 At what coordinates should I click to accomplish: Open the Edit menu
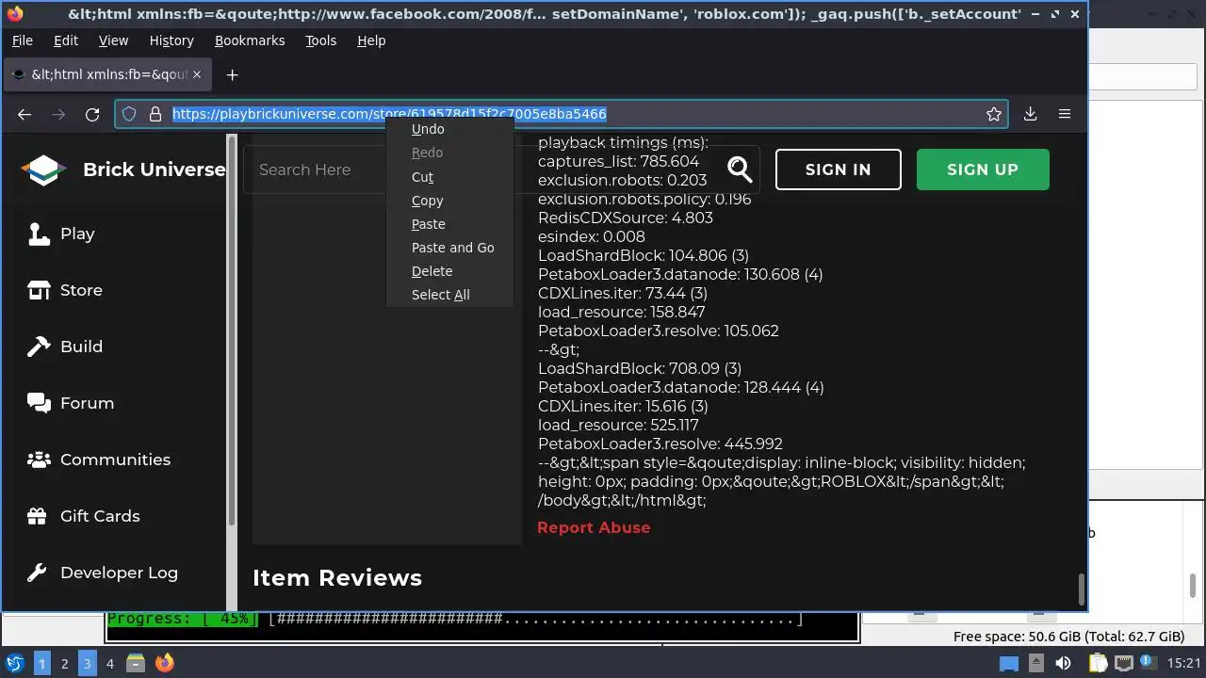point(66,40)
